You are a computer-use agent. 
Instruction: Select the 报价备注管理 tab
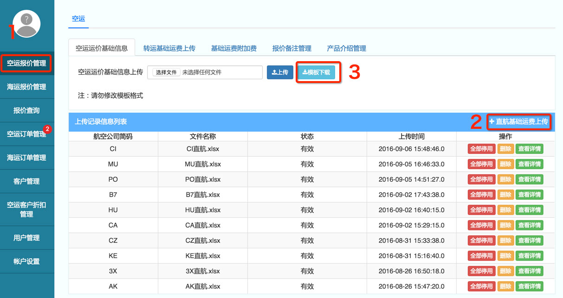[291, 48]
